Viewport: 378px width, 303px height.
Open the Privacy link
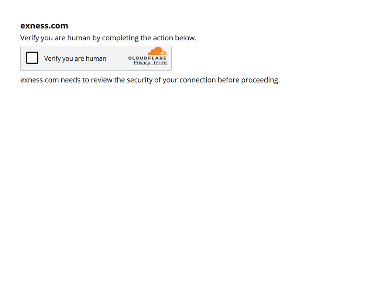(142, 63)
